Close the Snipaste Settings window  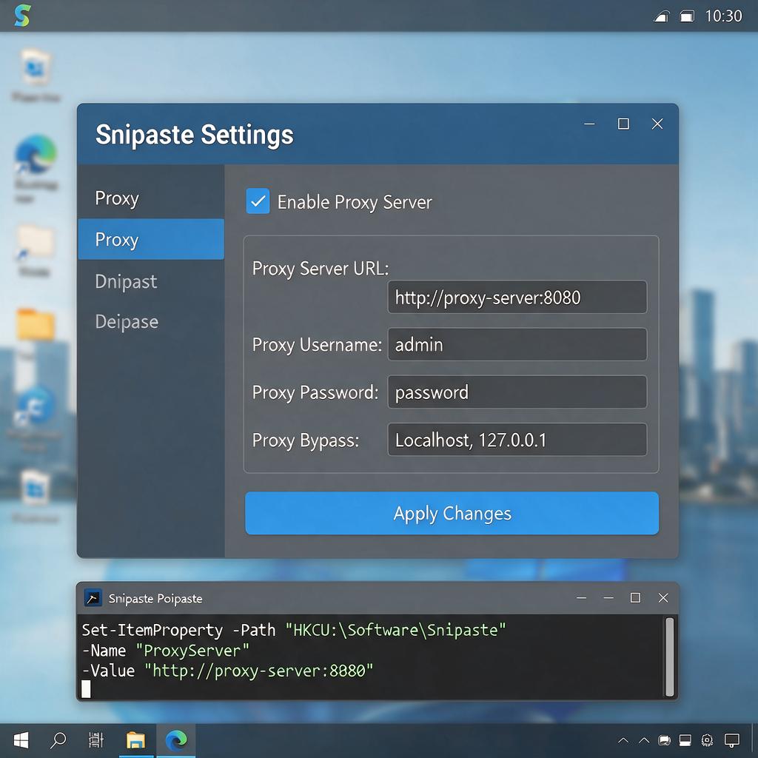657,124
